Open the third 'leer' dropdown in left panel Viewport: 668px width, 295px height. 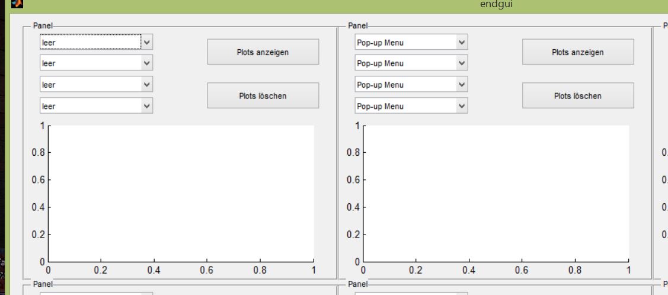coord(96,84)
